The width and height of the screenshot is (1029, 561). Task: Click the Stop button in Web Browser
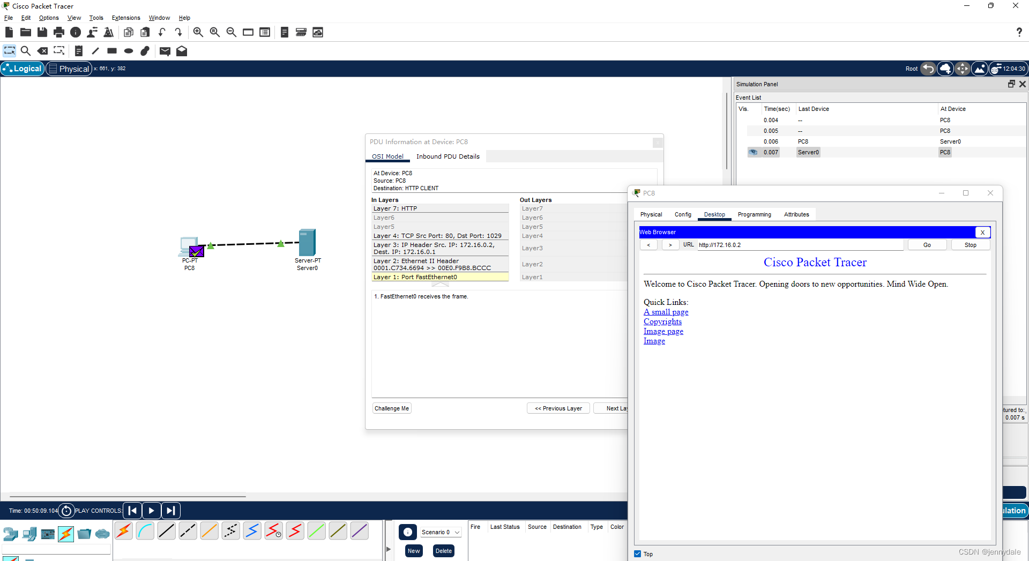tap(971, 245)
